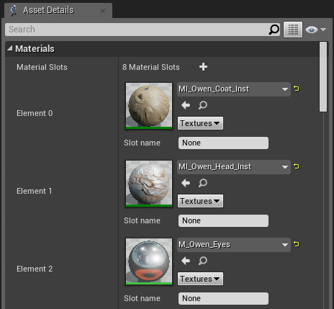Browse to MI_Owen_Coat_Inst in Content Browser

pos(203,105)
